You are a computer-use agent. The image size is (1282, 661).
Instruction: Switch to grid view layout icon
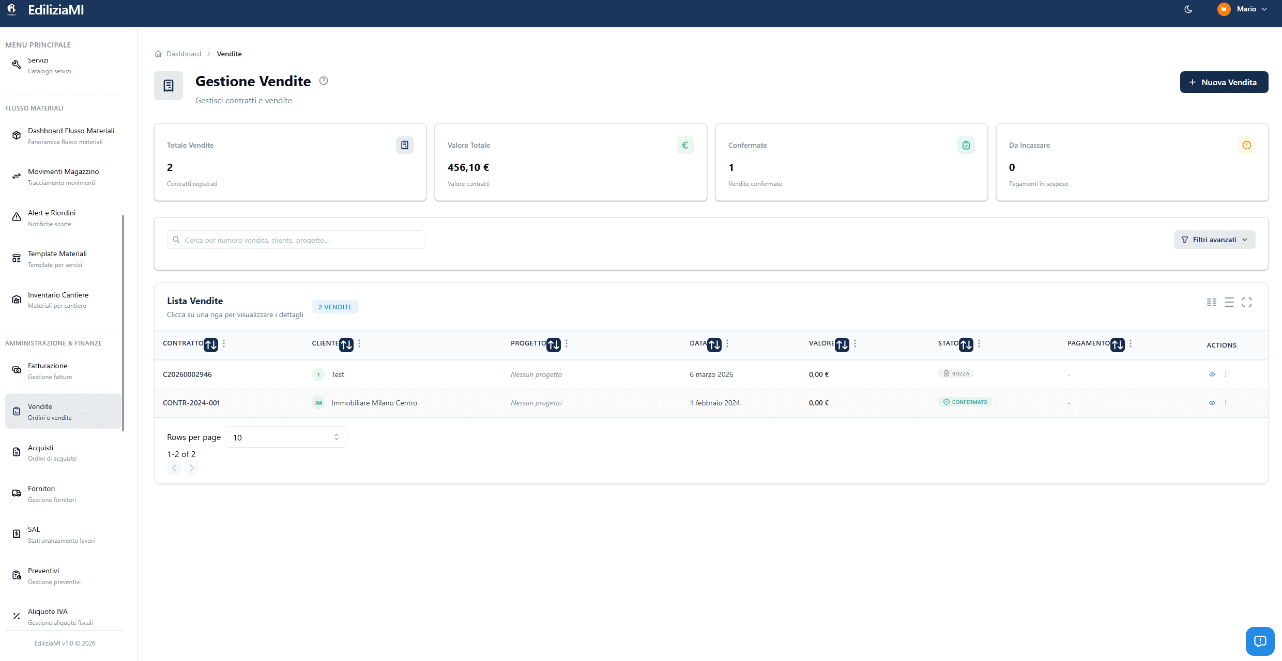click(1212, 302)
